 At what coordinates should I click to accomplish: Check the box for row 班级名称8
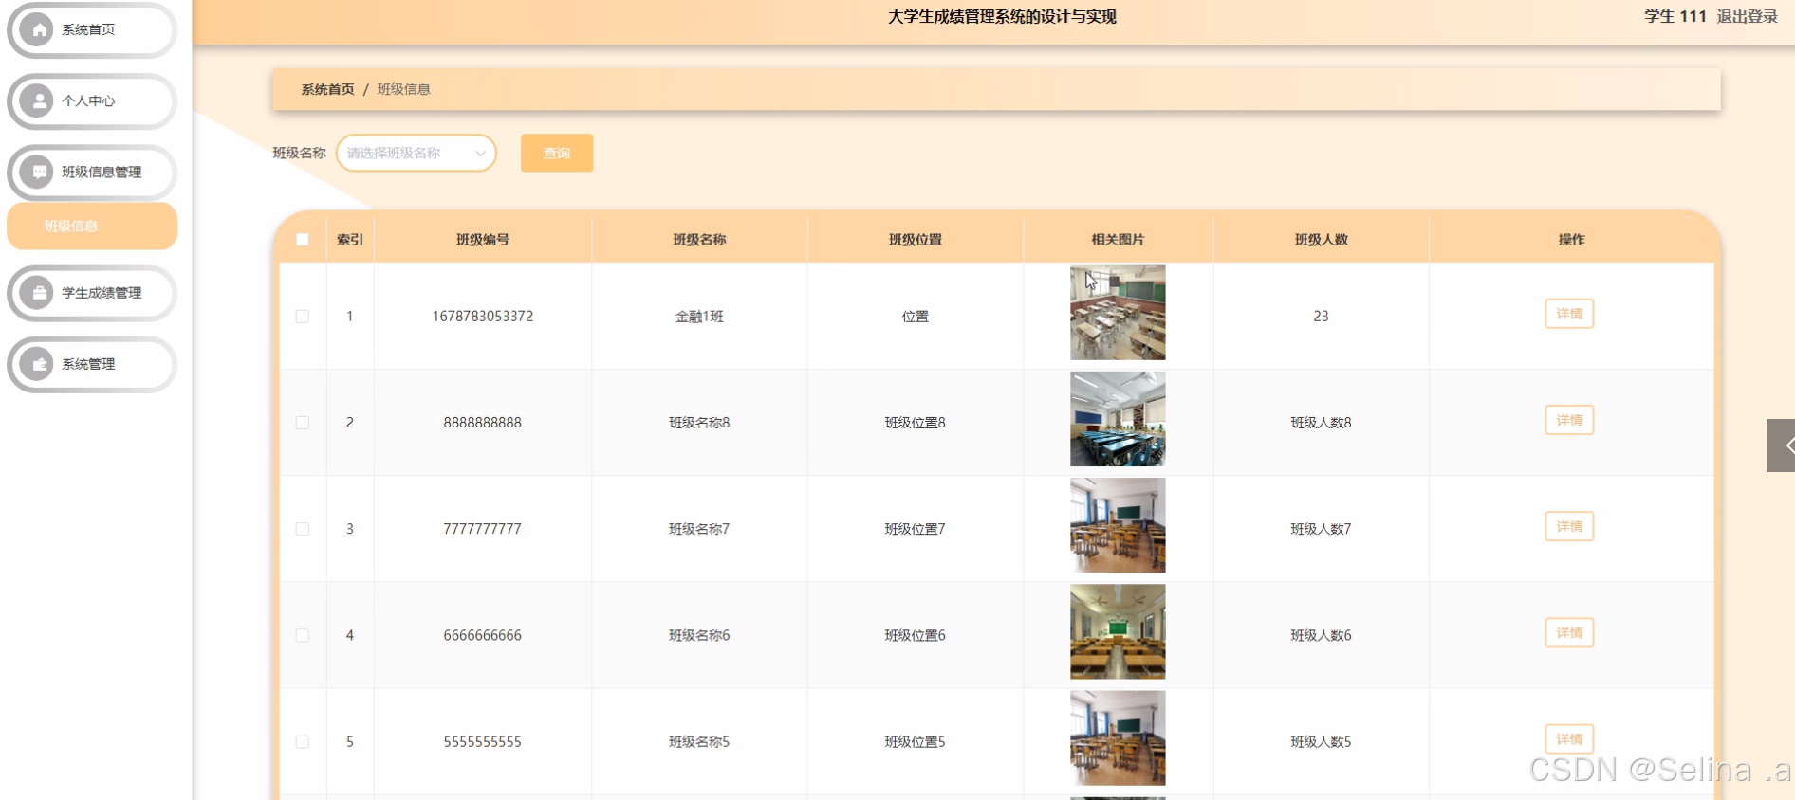pyautogui.click(x=303, y=423)
